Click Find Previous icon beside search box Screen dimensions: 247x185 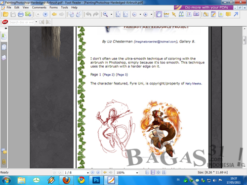click(42, 22)
